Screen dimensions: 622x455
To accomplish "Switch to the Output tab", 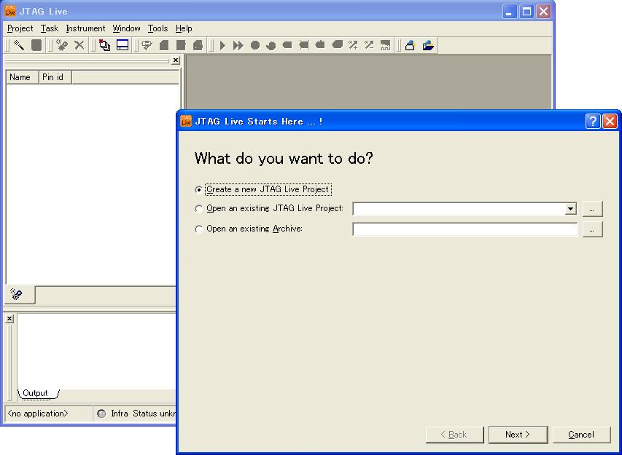I will pyautogui.click(x=35, y=393).
